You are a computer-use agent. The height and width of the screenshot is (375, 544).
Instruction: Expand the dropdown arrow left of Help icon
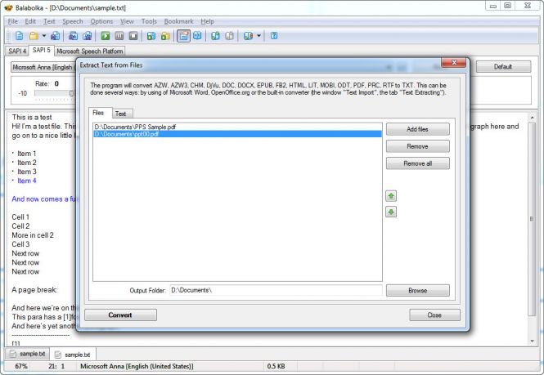click(x=259, y=36)
